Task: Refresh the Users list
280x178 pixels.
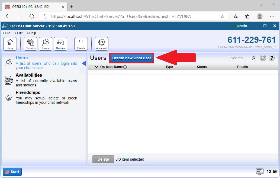Action: coord(263,58)
